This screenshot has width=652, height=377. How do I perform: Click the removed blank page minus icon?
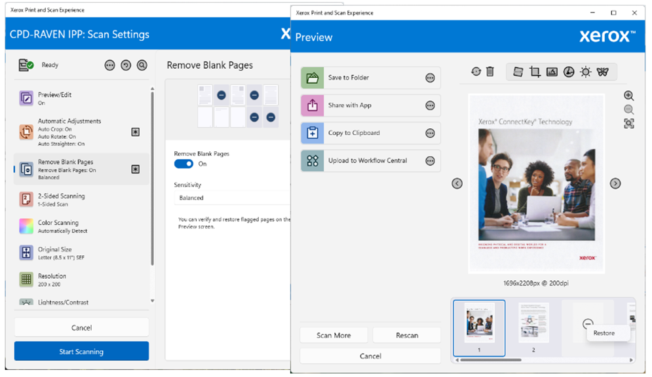[588, 323]
